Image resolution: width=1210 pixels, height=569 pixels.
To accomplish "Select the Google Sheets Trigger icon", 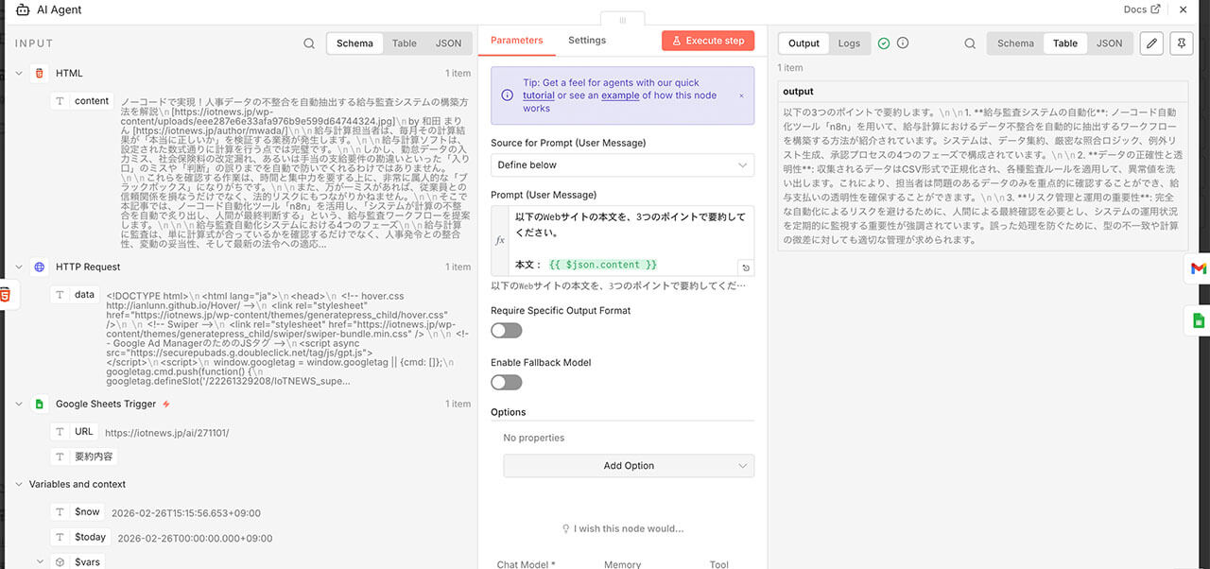I will (39, 403).
